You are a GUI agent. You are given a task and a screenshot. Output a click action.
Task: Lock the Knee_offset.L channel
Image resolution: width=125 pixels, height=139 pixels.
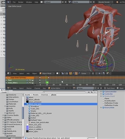click(33, 83)
